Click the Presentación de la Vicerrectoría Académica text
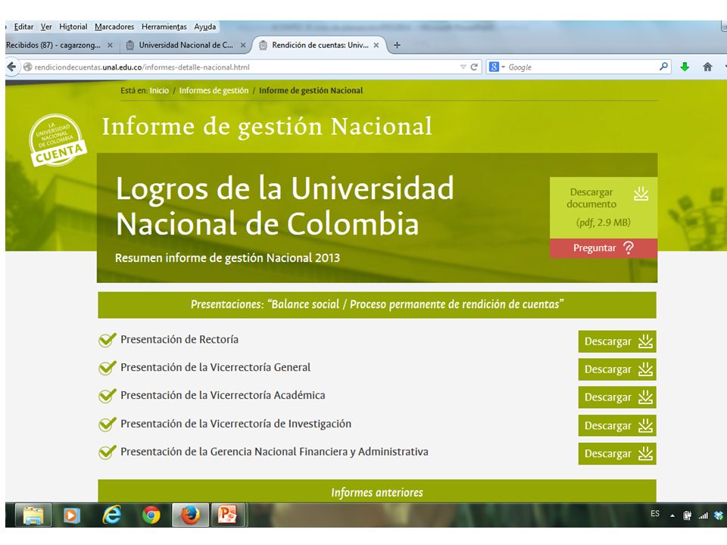Image resolution: width=727 pixels, height=545 pixels. tap(223, 395)
